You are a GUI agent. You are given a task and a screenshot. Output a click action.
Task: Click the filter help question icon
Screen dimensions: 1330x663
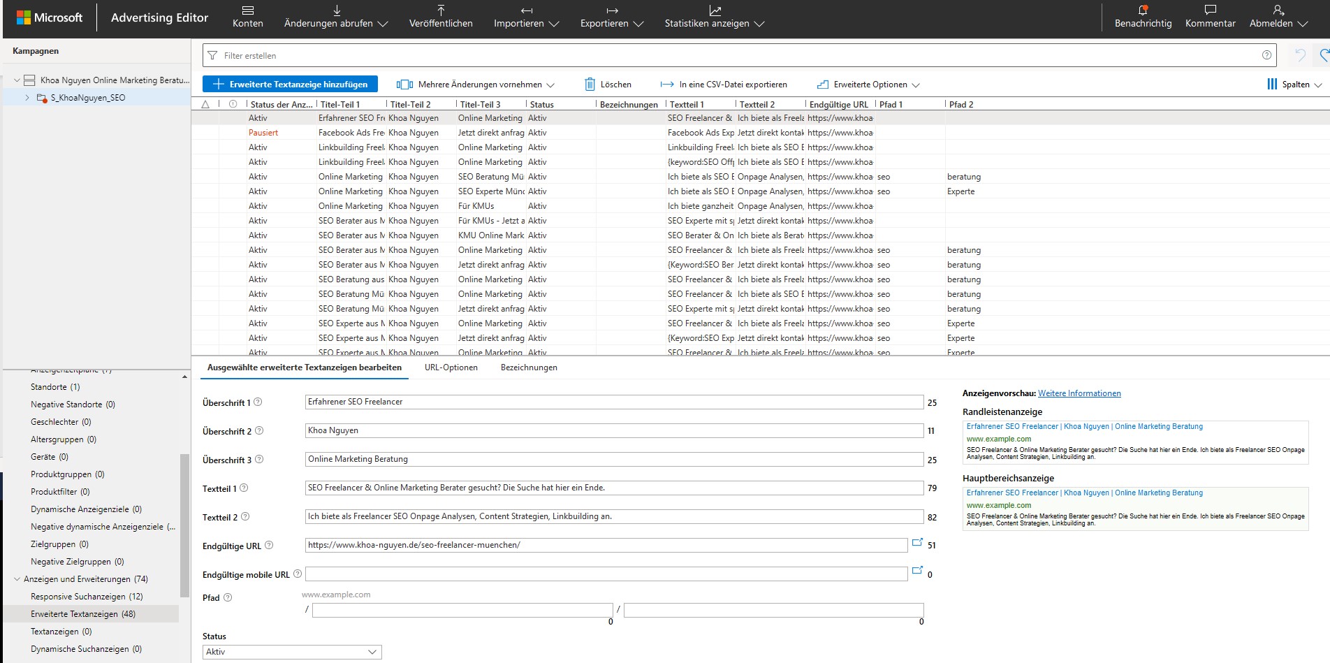click(x=1266, y=55)
